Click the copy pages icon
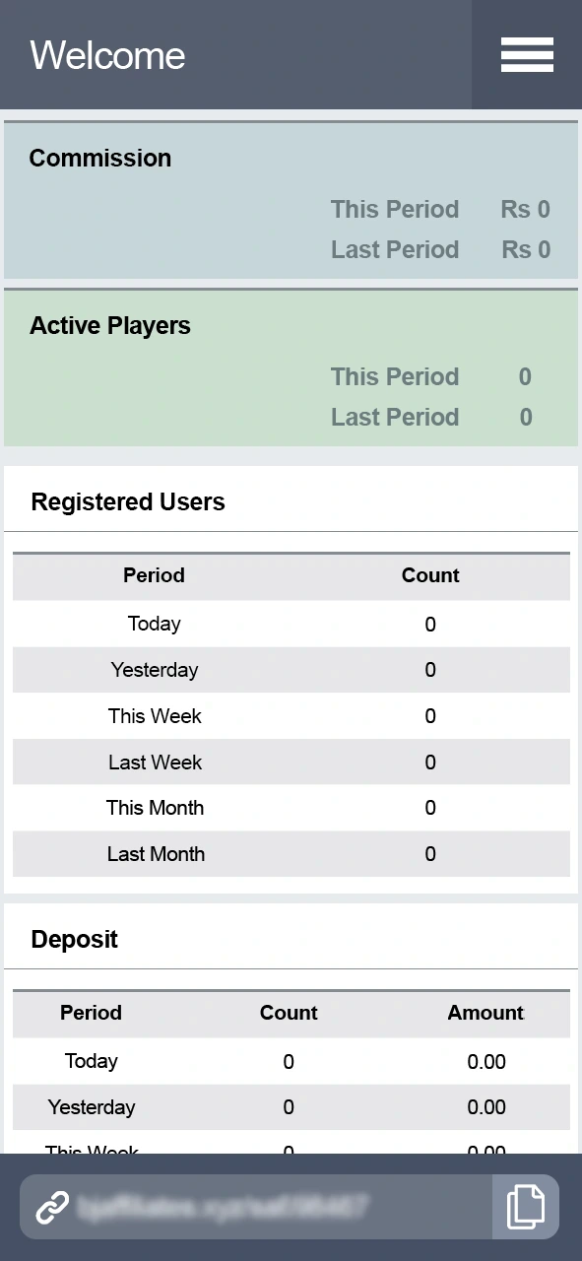The image size is (582, 1261). point(525,1206)
